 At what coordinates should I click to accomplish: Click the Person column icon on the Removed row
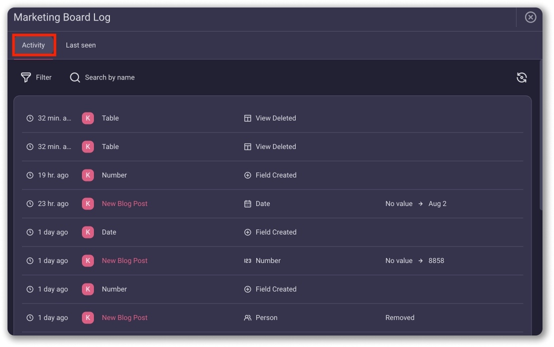tap(247, 317)
